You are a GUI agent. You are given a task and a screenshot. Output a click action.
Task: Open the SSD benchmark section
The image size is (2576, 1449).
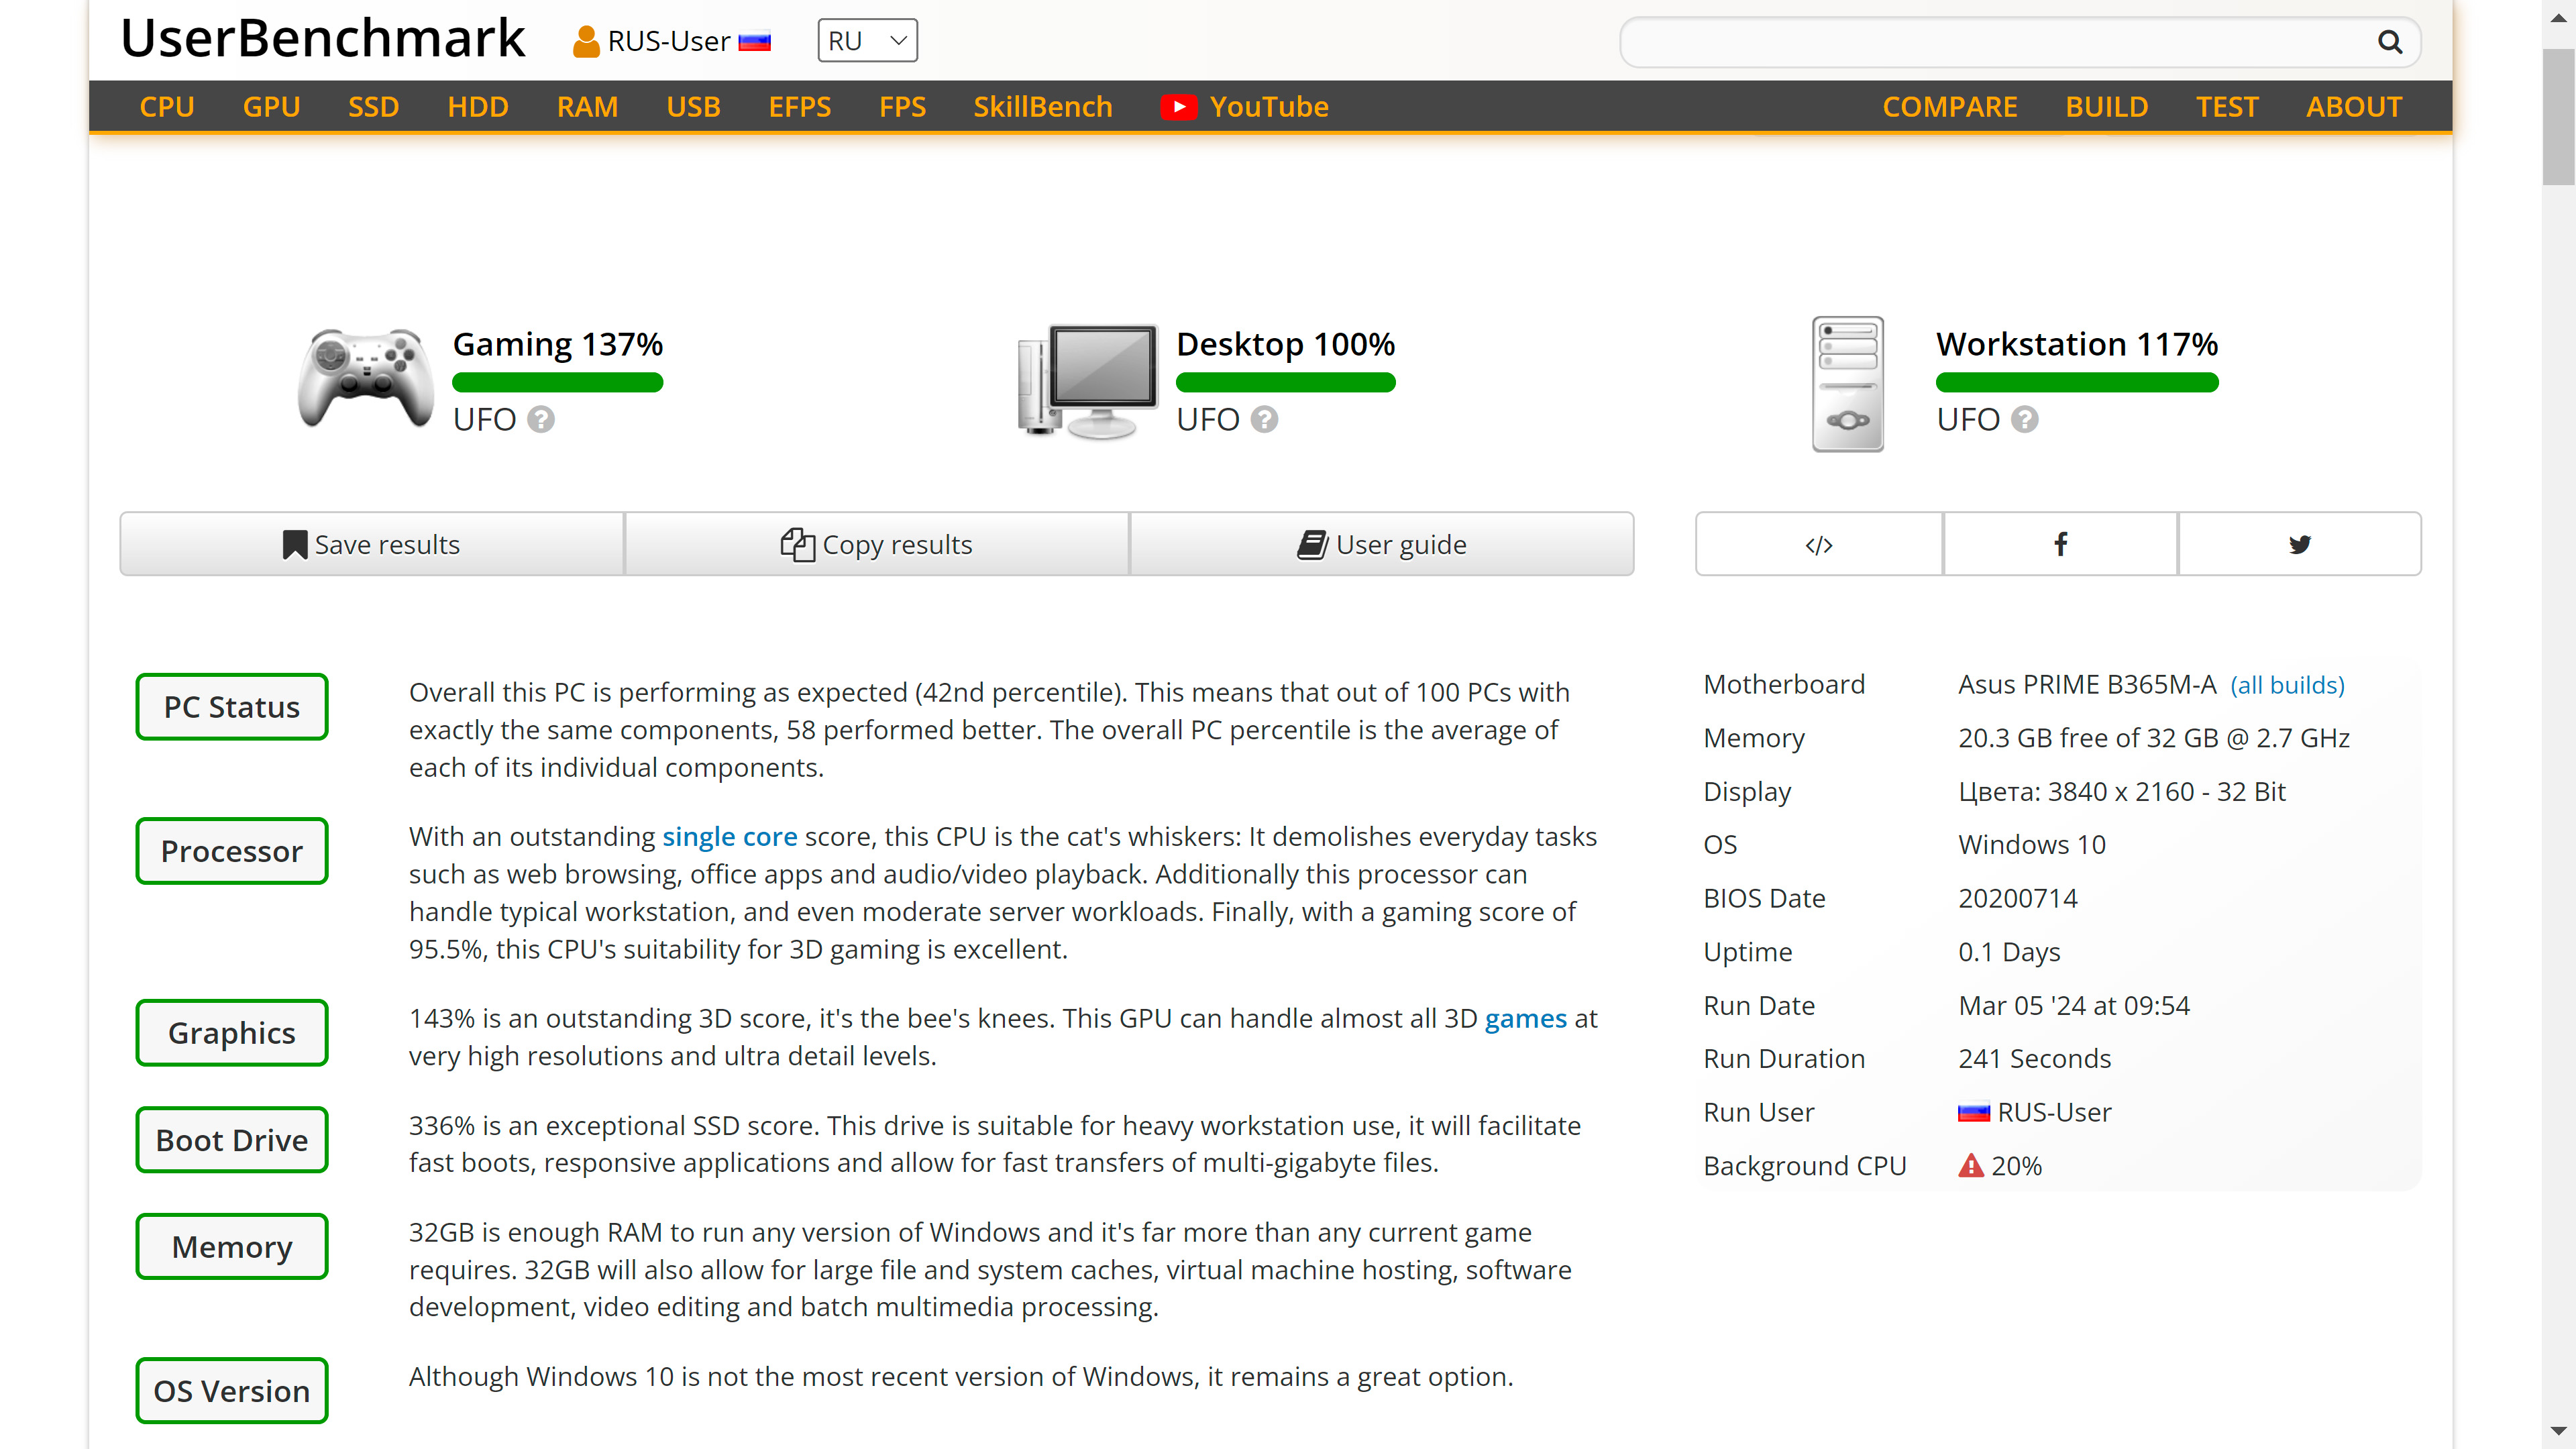click(373, 105)
